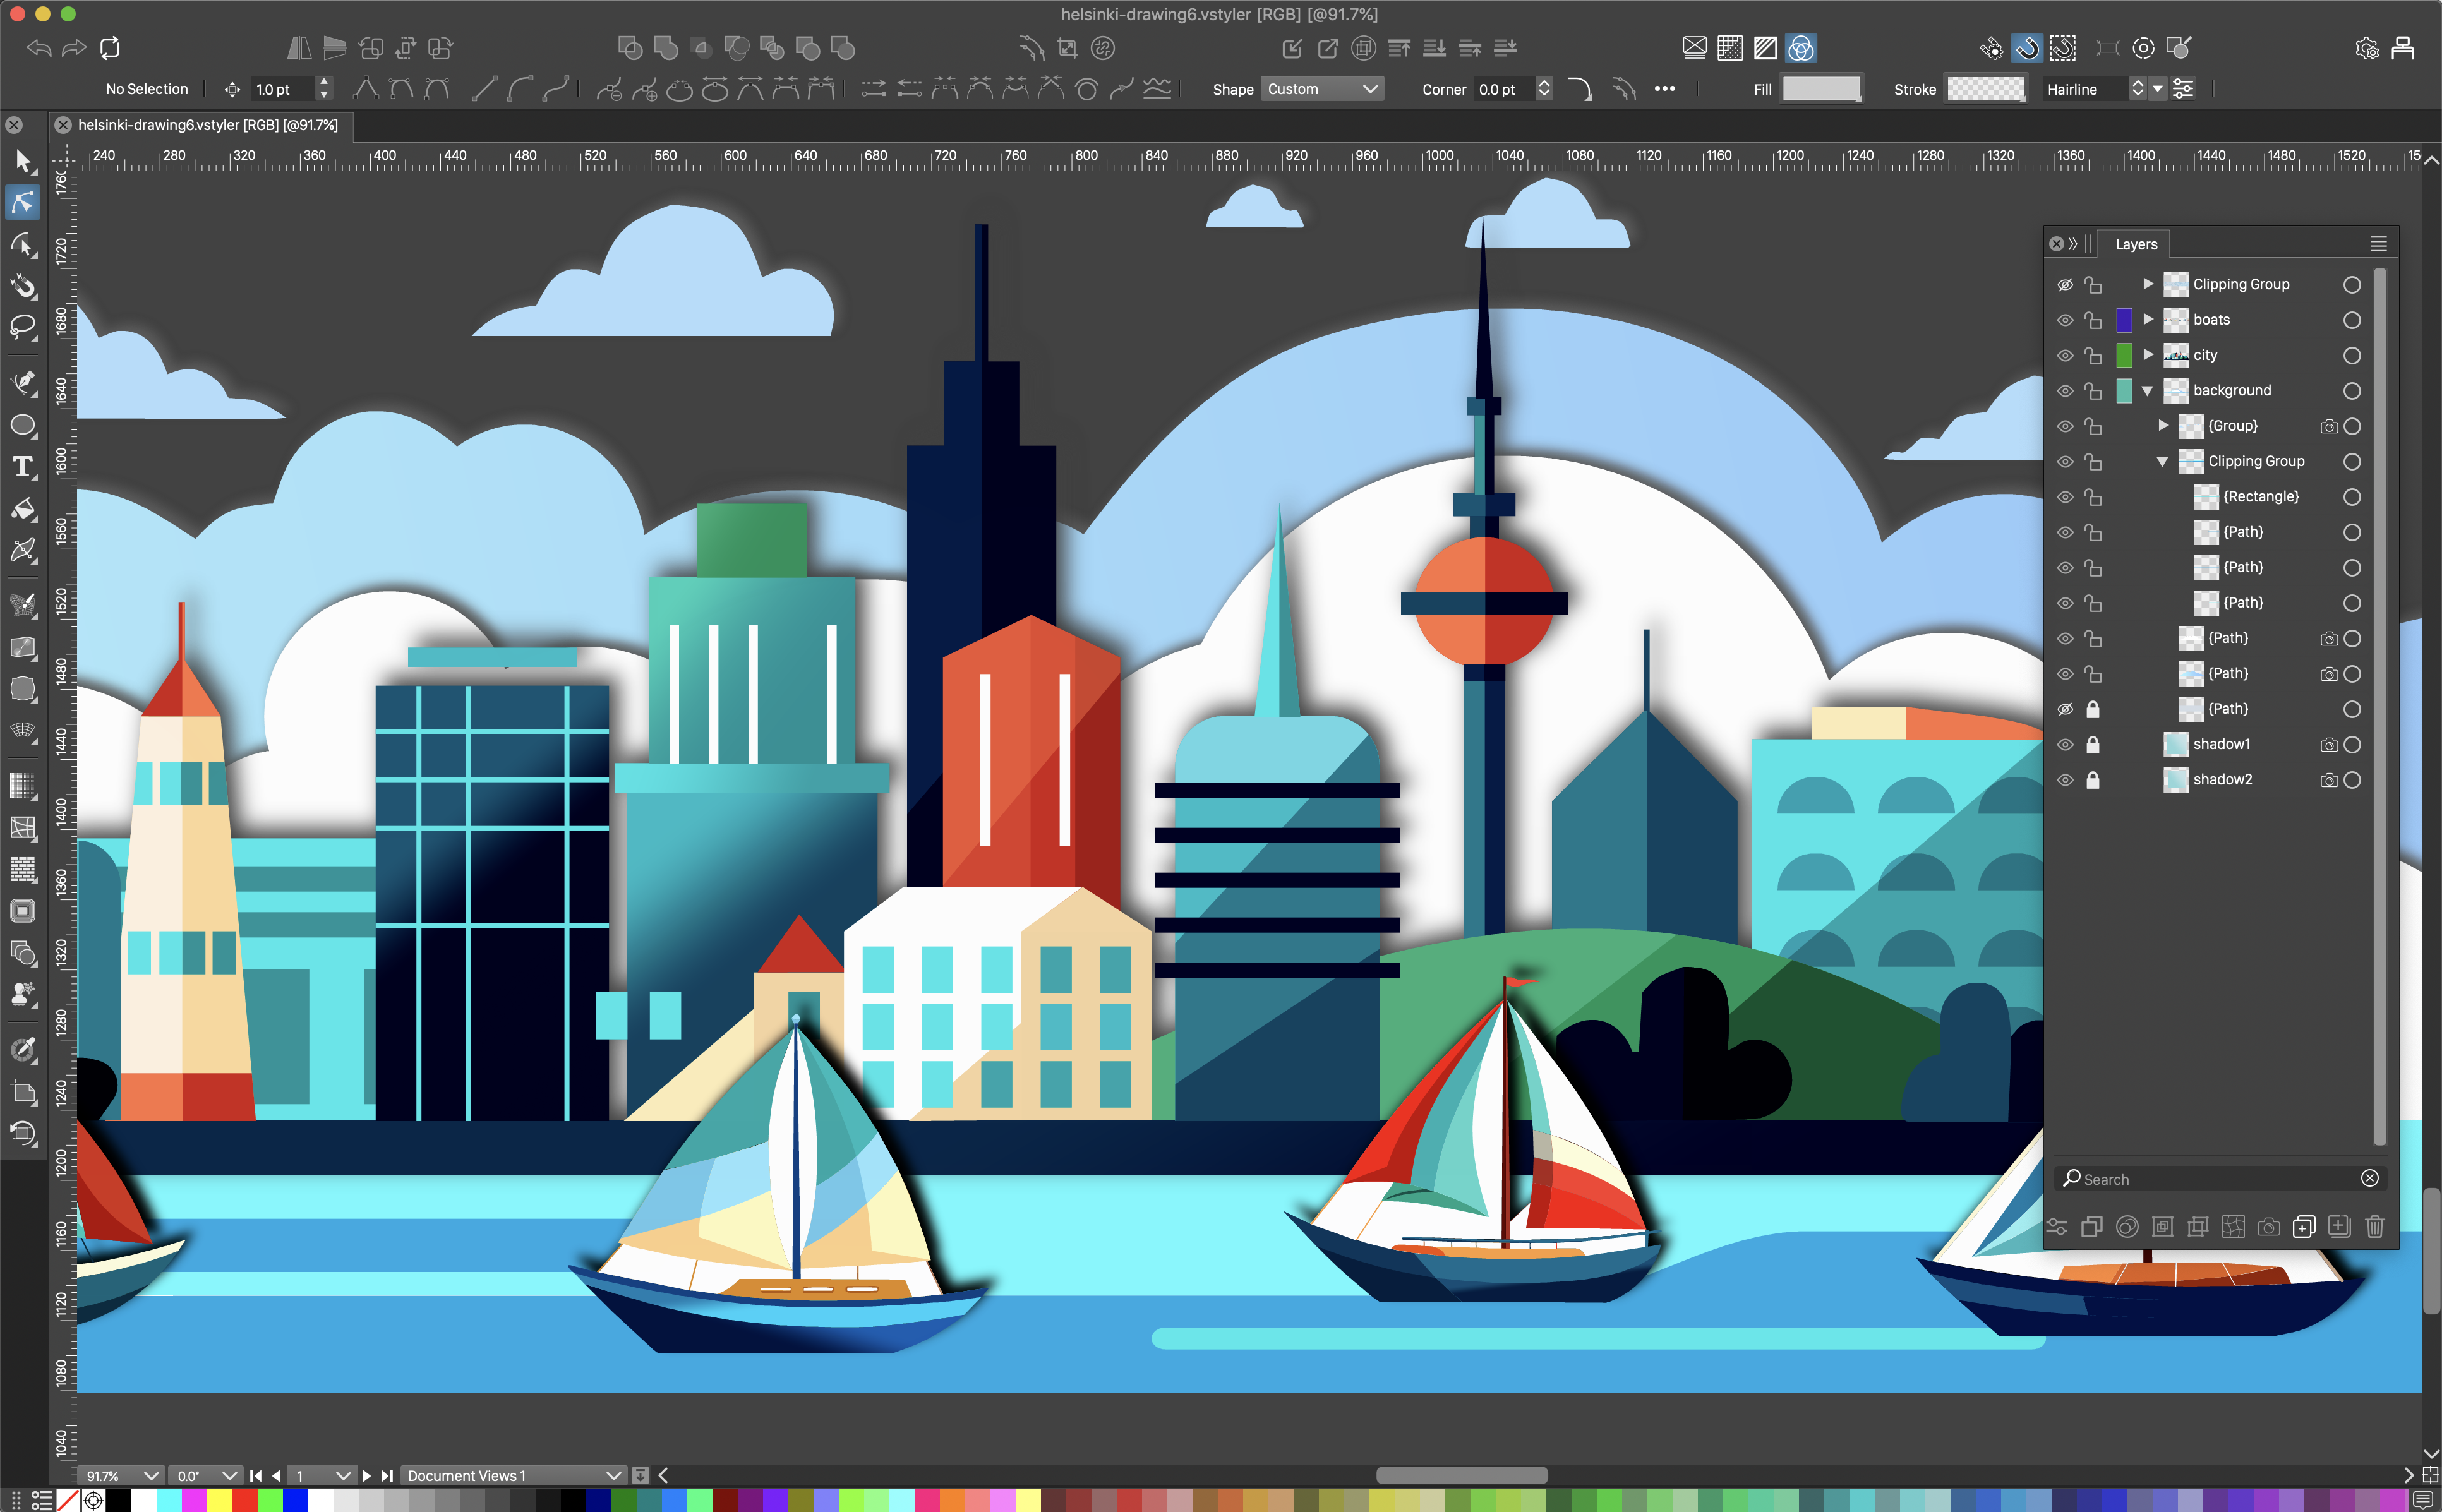The height and width of the screenshot is (1512, 2442).
Task: Open the Shape Custom dropdown
Action: click(x=1322, y=89)
